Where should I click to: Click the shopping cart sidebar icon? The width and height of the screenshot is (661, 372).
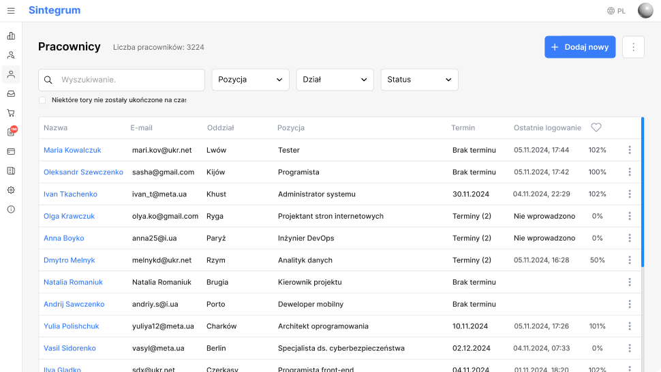11,112
